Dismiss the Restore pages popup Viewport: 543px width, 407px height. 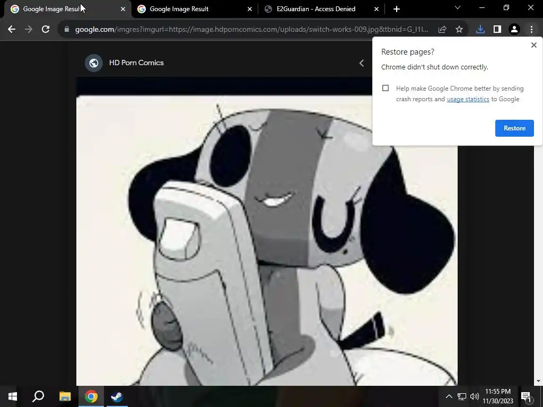tap(533, 45)
